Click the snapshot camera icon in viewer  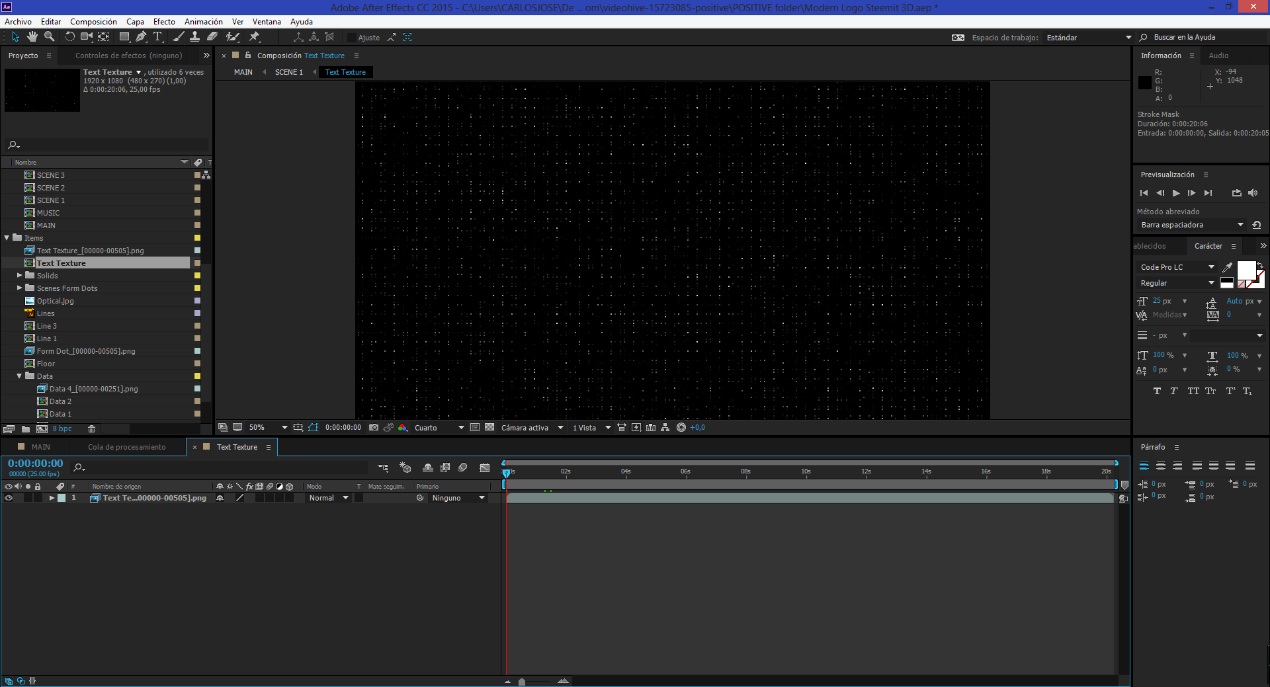pos(374,428)
